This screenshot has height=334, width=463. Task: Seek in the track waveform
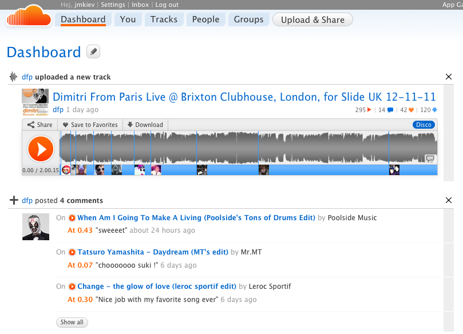point(248,148)
